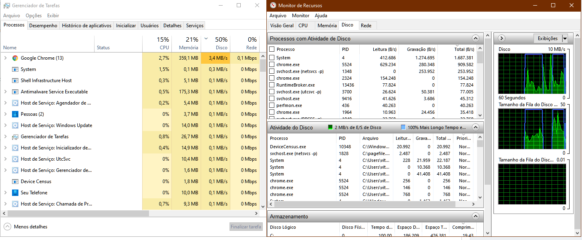This screenshot has height=240, width=582.
Task: Sort by the Total (B/s) column header
Action: pos(457,49)
